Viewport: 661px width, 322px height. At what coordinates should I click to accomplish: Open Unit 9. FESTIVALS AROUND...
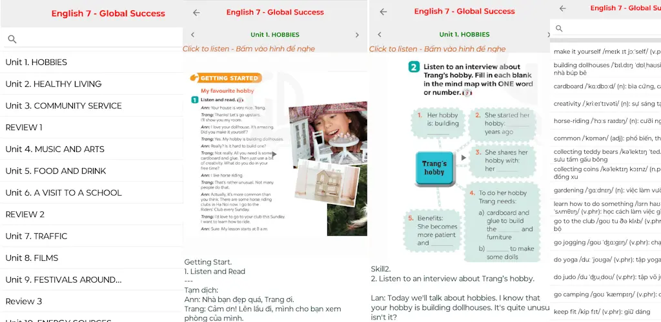click(92, 279)
